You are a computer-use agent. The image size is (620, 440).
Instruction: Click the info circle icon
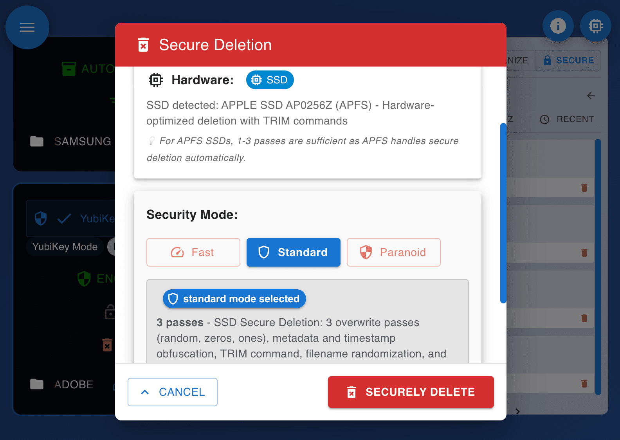coord(558,26)
